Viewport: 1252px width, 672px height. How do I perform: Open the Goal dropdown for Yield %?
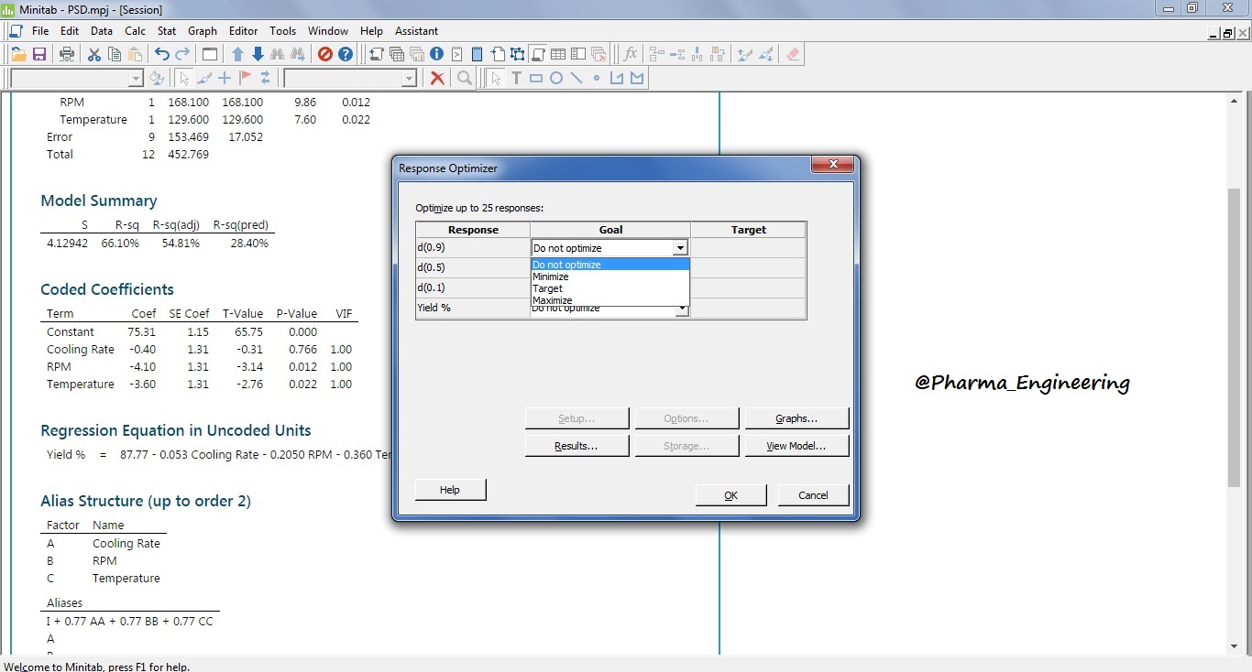[x=680, y=309]
